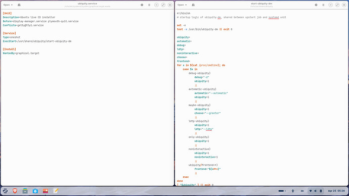Click the 'frontend="${x#*=}"' line
The height and width of the screenshot is (196, 349).
207,169
